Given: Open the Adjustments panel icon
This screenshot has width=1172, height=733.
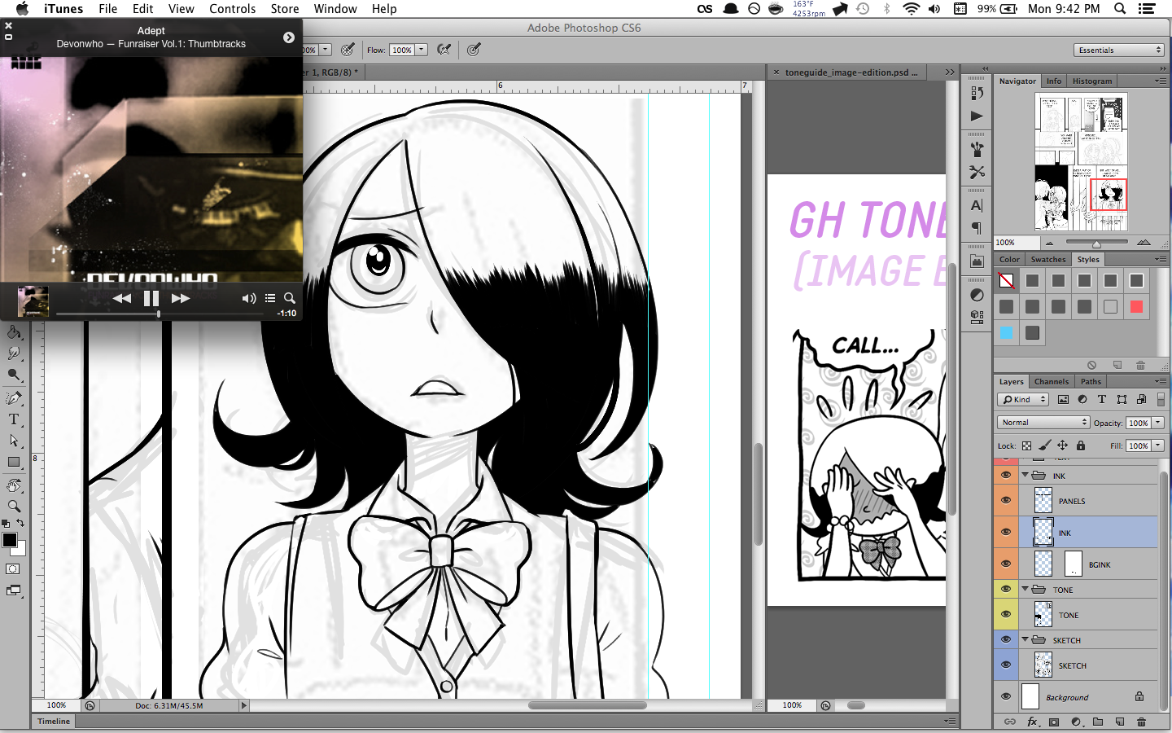Looking at the screenshot, I should click(x=977, y=295).
